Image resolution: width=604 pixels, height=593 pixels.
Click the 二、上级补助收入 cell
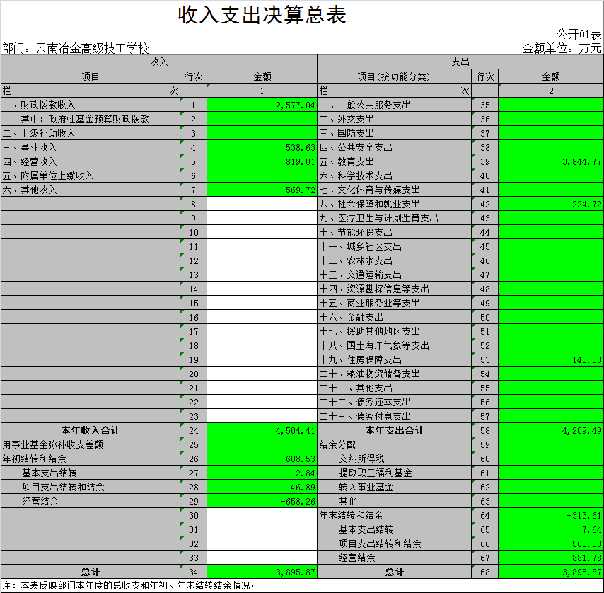tap(91, 133)
